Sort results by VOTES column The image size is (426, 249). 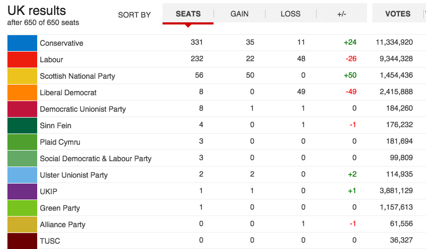(x=398, y=14)
